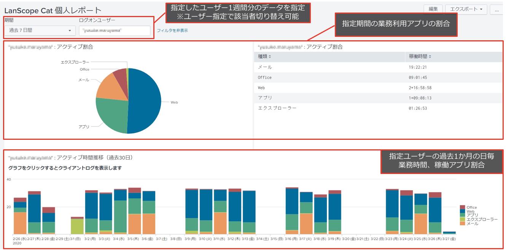Click エクスプローラー legend swatch in bar chart

point(463,220)
